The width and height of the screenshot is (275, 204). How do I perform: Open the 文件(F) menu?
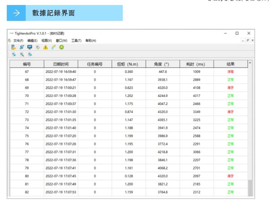[x=18, y=40]
